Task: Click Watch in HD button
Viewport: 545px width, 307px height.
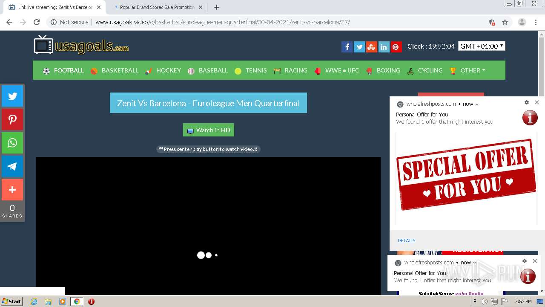Action: pyautogui.click(x=209, y=130)
